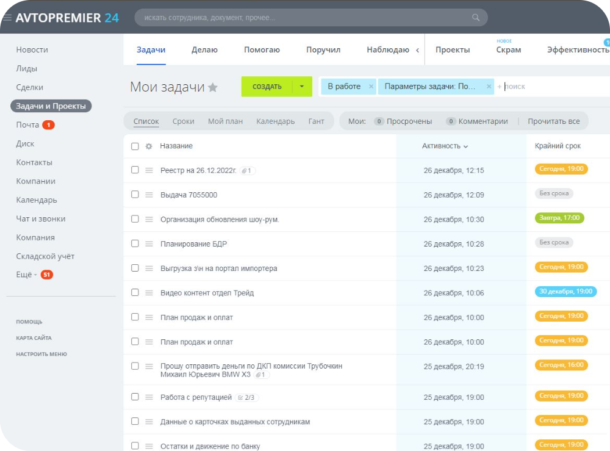Click the magnifier icon in search bar
610x451 pixels.
pyautogui.click(x=475, y=18)
